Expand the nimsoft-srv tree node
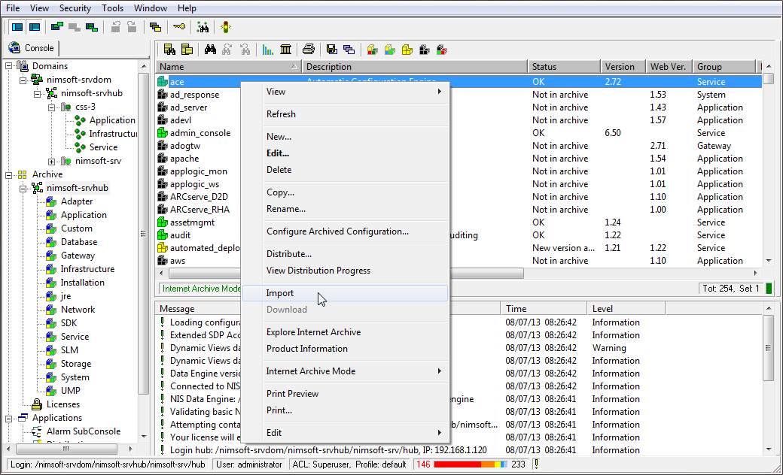The width and height of the screenshot is (783, 475). click(51, 162)
